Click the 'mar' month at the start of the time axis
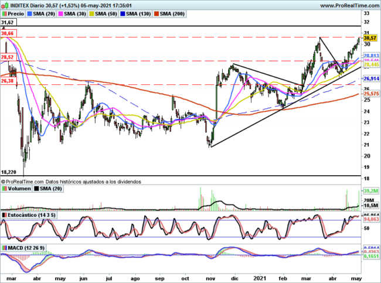This screenshot has width=381, height=283. click(x=11, y=279)
